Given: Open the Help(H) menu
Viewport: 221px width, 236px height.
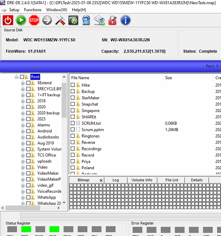Looking at the screenshot, I should coord(79,10).
